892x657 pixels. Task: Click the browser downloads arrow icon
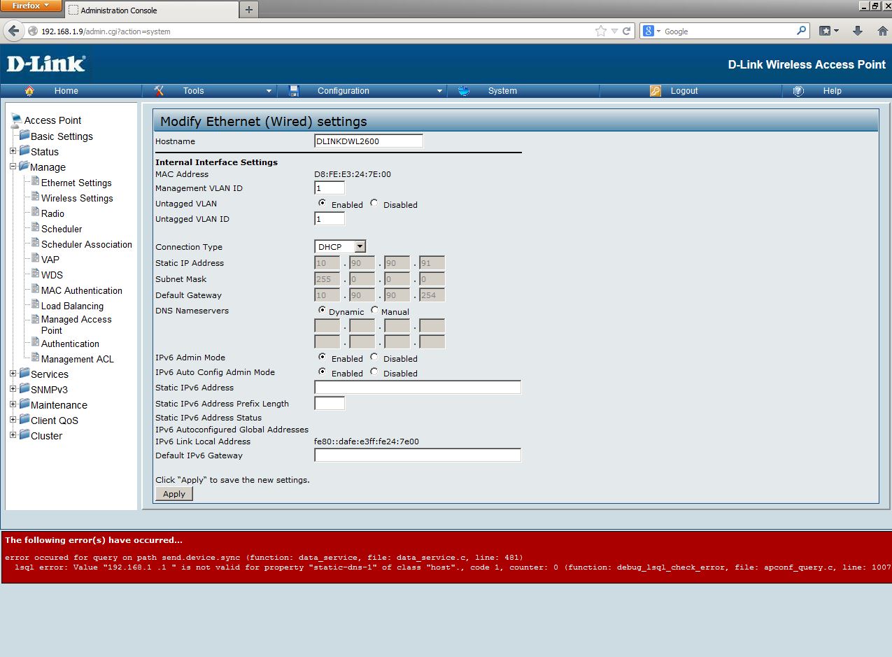click(x=857, y=31)
